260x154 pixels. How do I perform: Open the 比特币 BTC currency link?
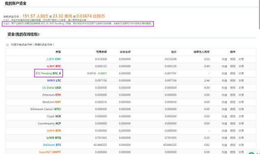[x=54, y=66]
